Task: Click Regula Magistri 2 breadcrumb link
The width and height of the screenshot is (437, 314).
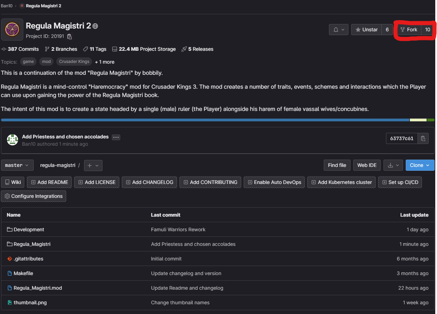Action: [43, 6]
